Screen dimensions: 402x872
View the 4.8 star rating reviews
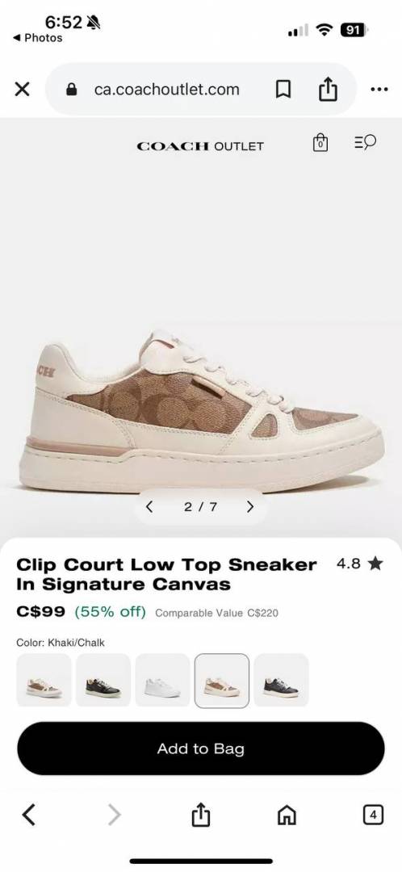(x=360, y=564)
